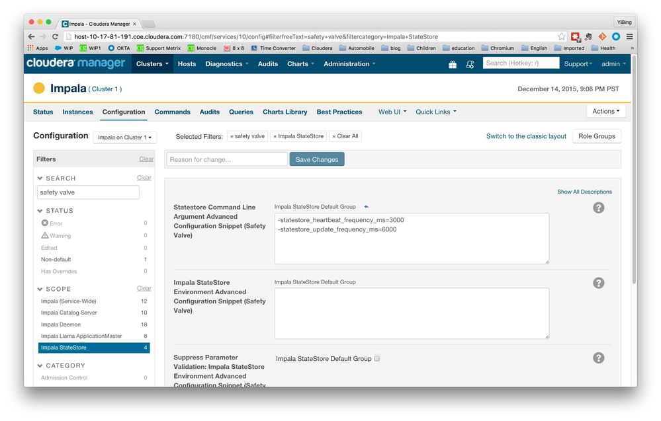Switch to the Queries tab
The width and height of the screenshot is (661, 421).
[241, 112]
